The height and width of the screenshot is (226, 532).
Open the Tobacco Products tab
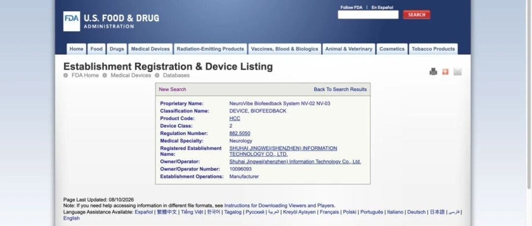click(x=433, y=49)
